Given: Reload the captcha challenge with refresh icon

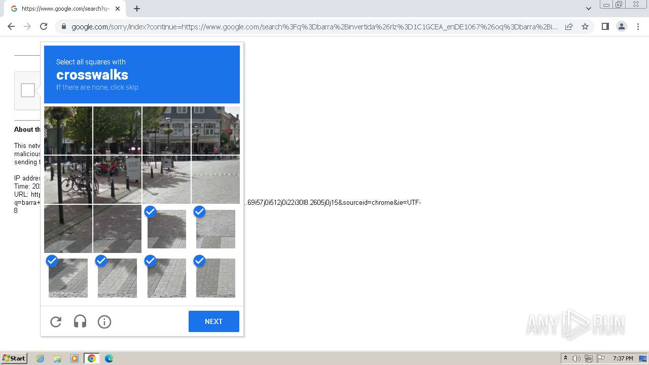Looking at the screenshot, I should pyautogui.click(x=56, y=321).
